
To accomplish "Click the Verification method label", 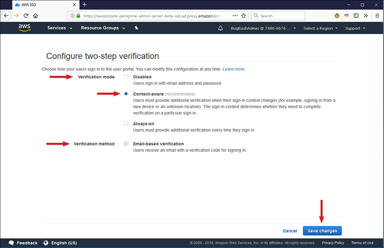I will click(x=94, y=144).
